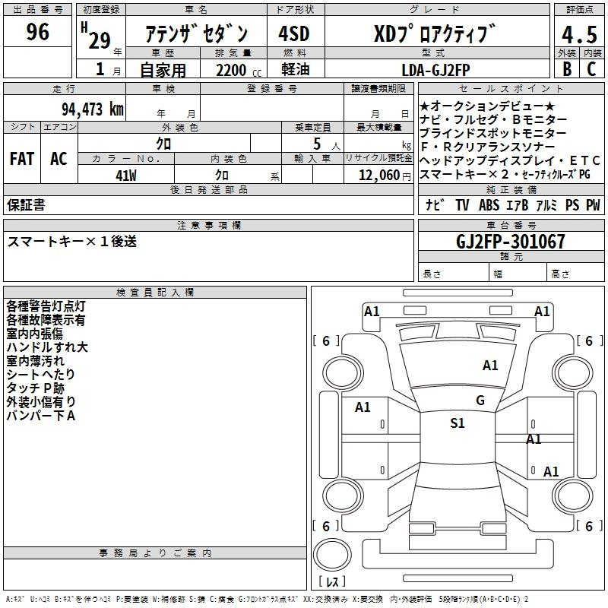Image resolution: width=608 pixels, height=608 pixels.
Task: Select the exterior grade B cell
Action: [566, 68]
